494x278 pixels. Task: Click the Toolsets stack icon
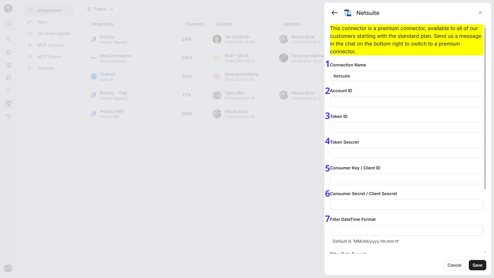tap(30, 68)
